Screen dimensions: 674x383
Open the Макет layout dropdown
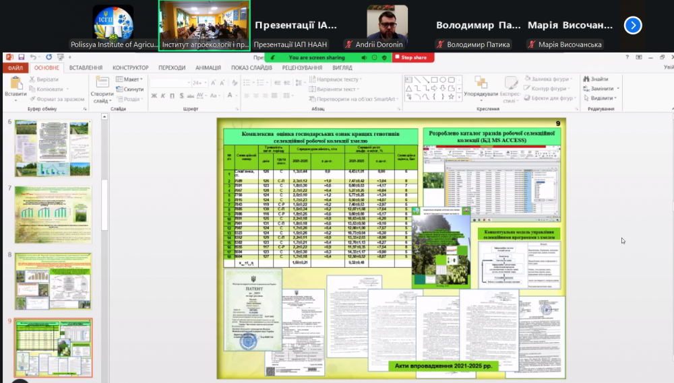(131, 79)
